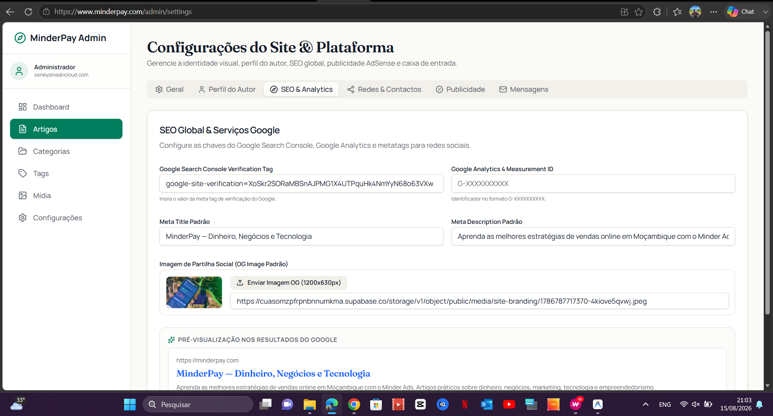Open the browser split screen icon

point(624,12)
